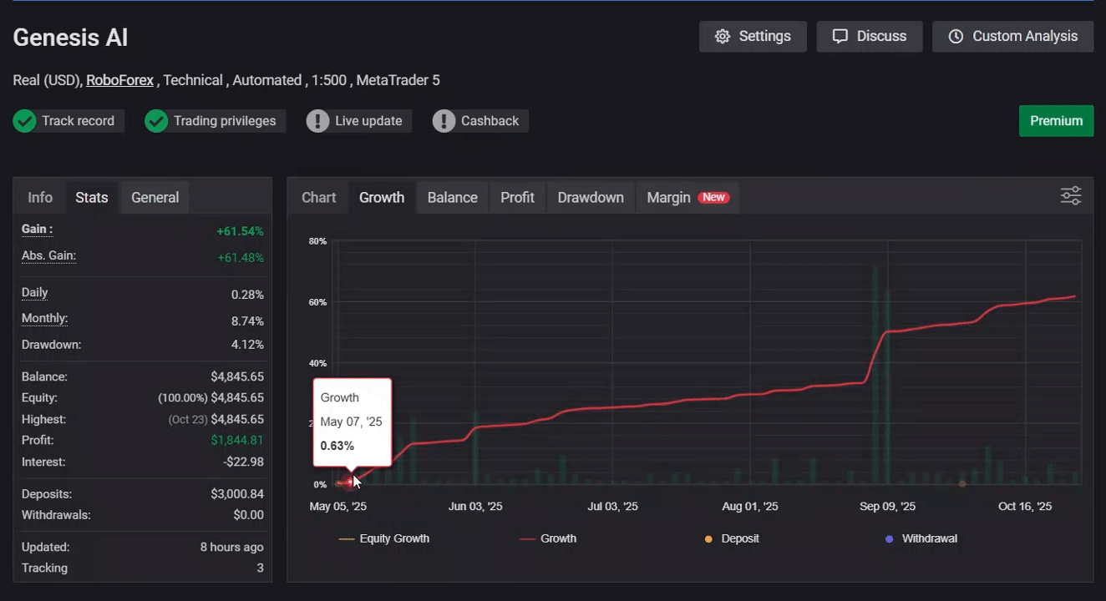Toggle Withdrawal markers in chart legend
The image size is (1106, 601).
pos(921,539)
